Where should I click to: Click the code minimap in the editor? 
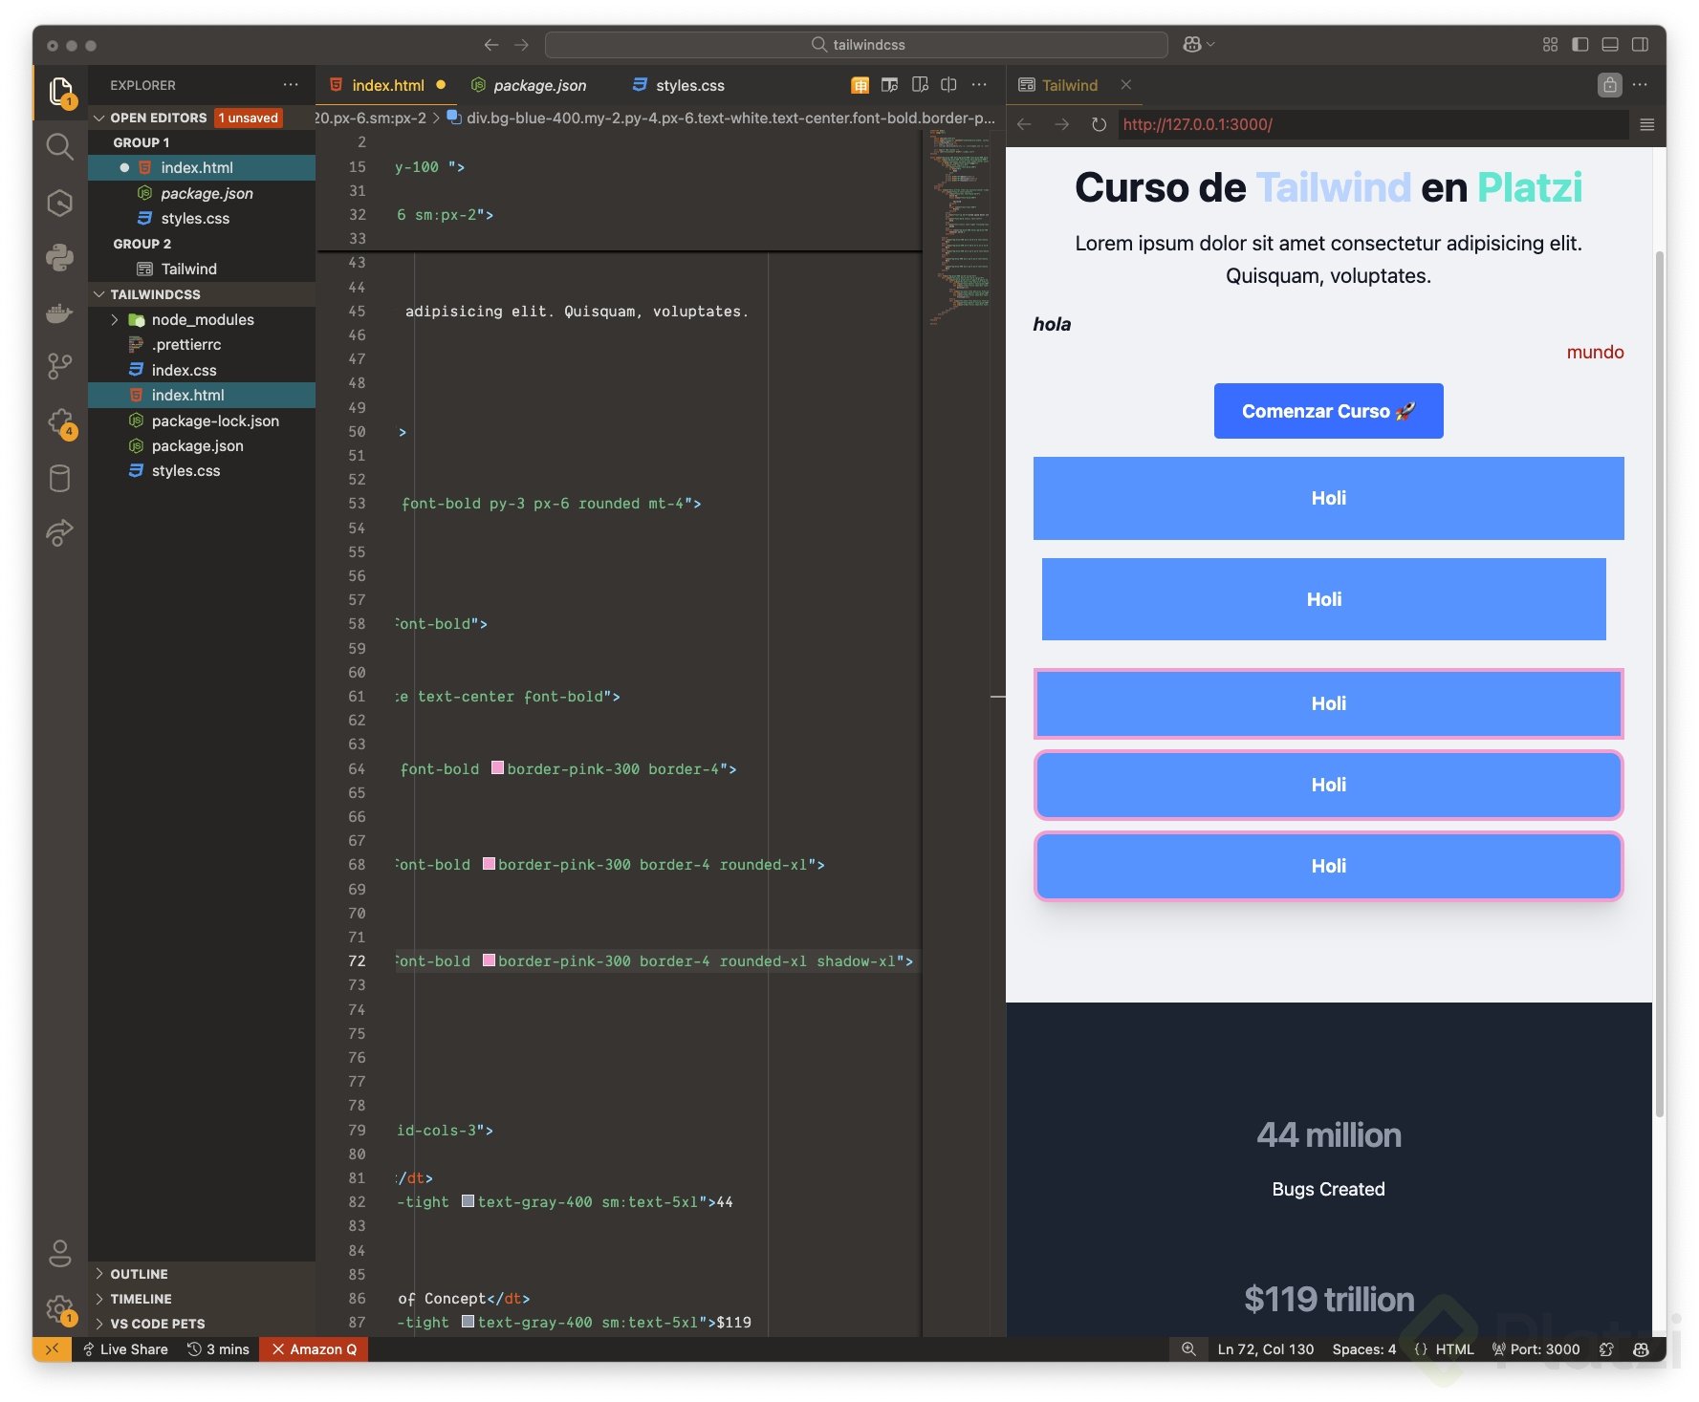(959, 229)
